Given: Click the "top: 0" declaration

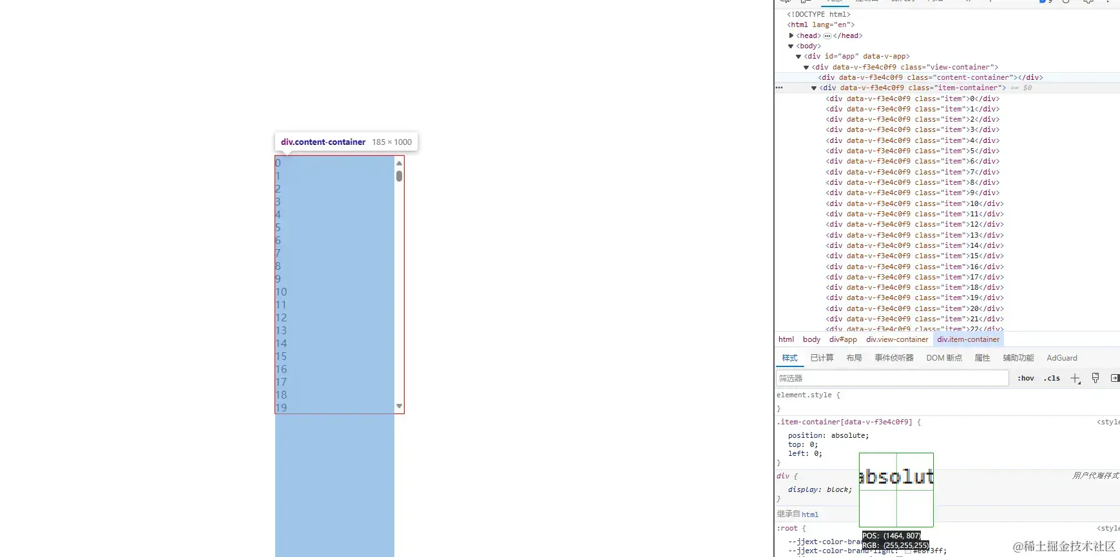Looking at the screenshot, I should [x=802, y=444].
